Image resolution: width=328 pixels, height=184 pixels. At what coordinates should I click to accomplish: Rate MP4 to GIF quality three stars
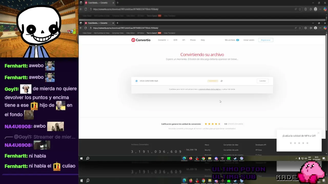coord(299,143)
